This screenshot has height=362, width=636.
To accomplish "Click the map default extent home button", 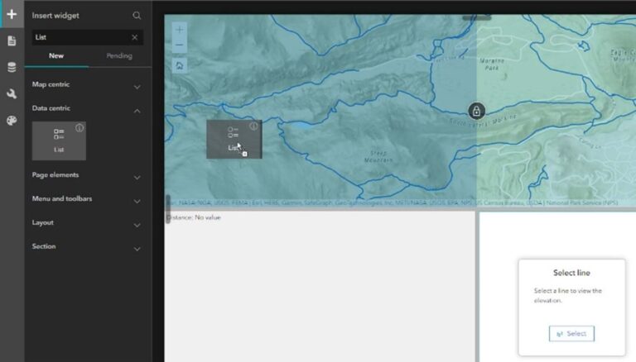I will pyautogui.click(x=179, y=65).
